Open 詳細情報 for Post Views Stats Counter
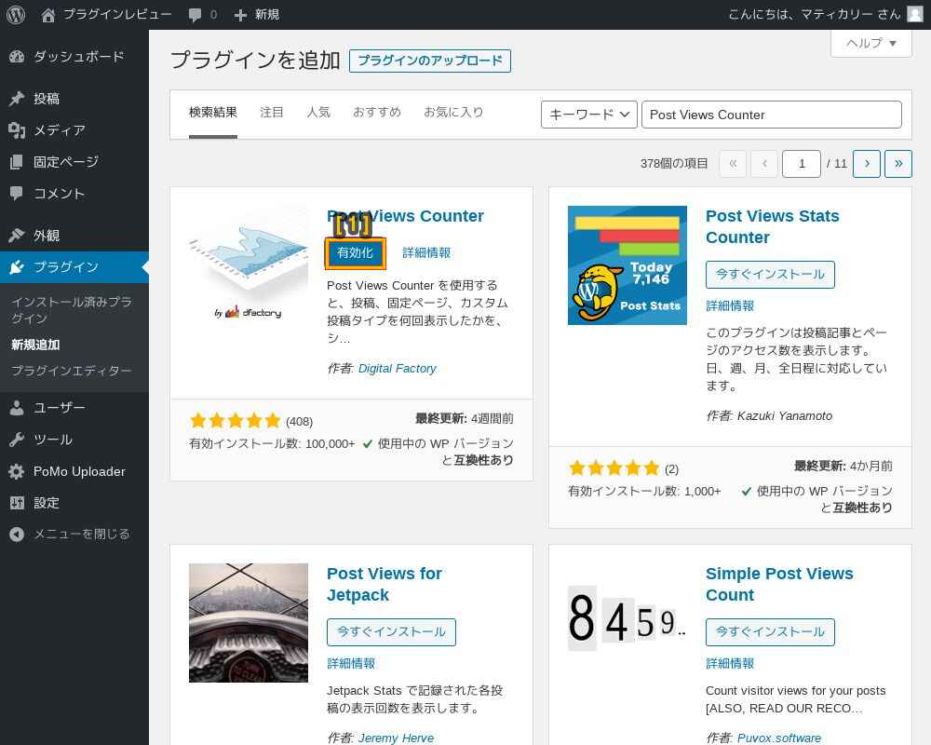The height and width of the screenshot is (745, 931). pyautogui.click(x=730, y=306)
